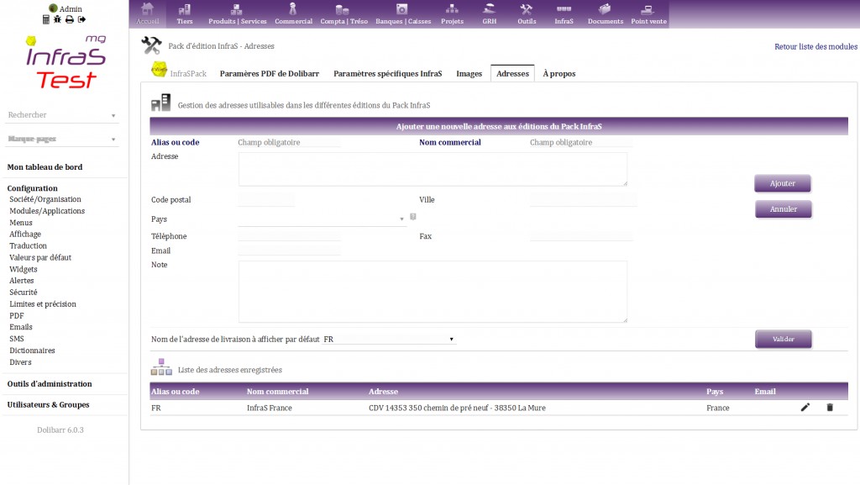Click into the Adresse text area
The image size is (860, 485).
433,169
